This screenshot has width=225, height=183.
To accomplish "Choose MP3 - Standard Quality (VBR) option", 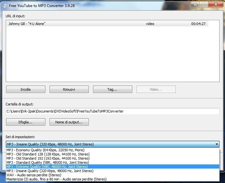I will 112,162.
